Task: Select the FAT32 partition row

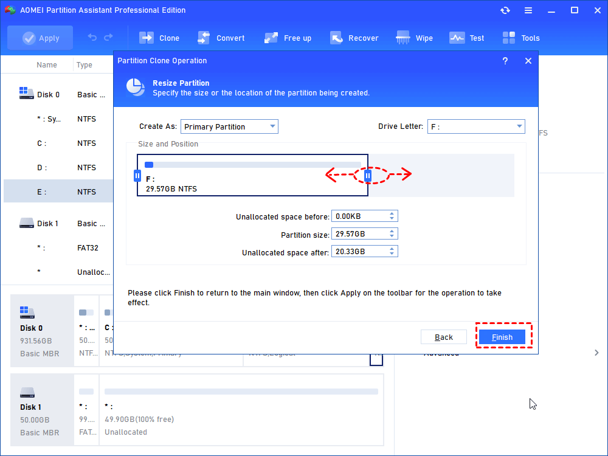Action: tap(58, 248)
